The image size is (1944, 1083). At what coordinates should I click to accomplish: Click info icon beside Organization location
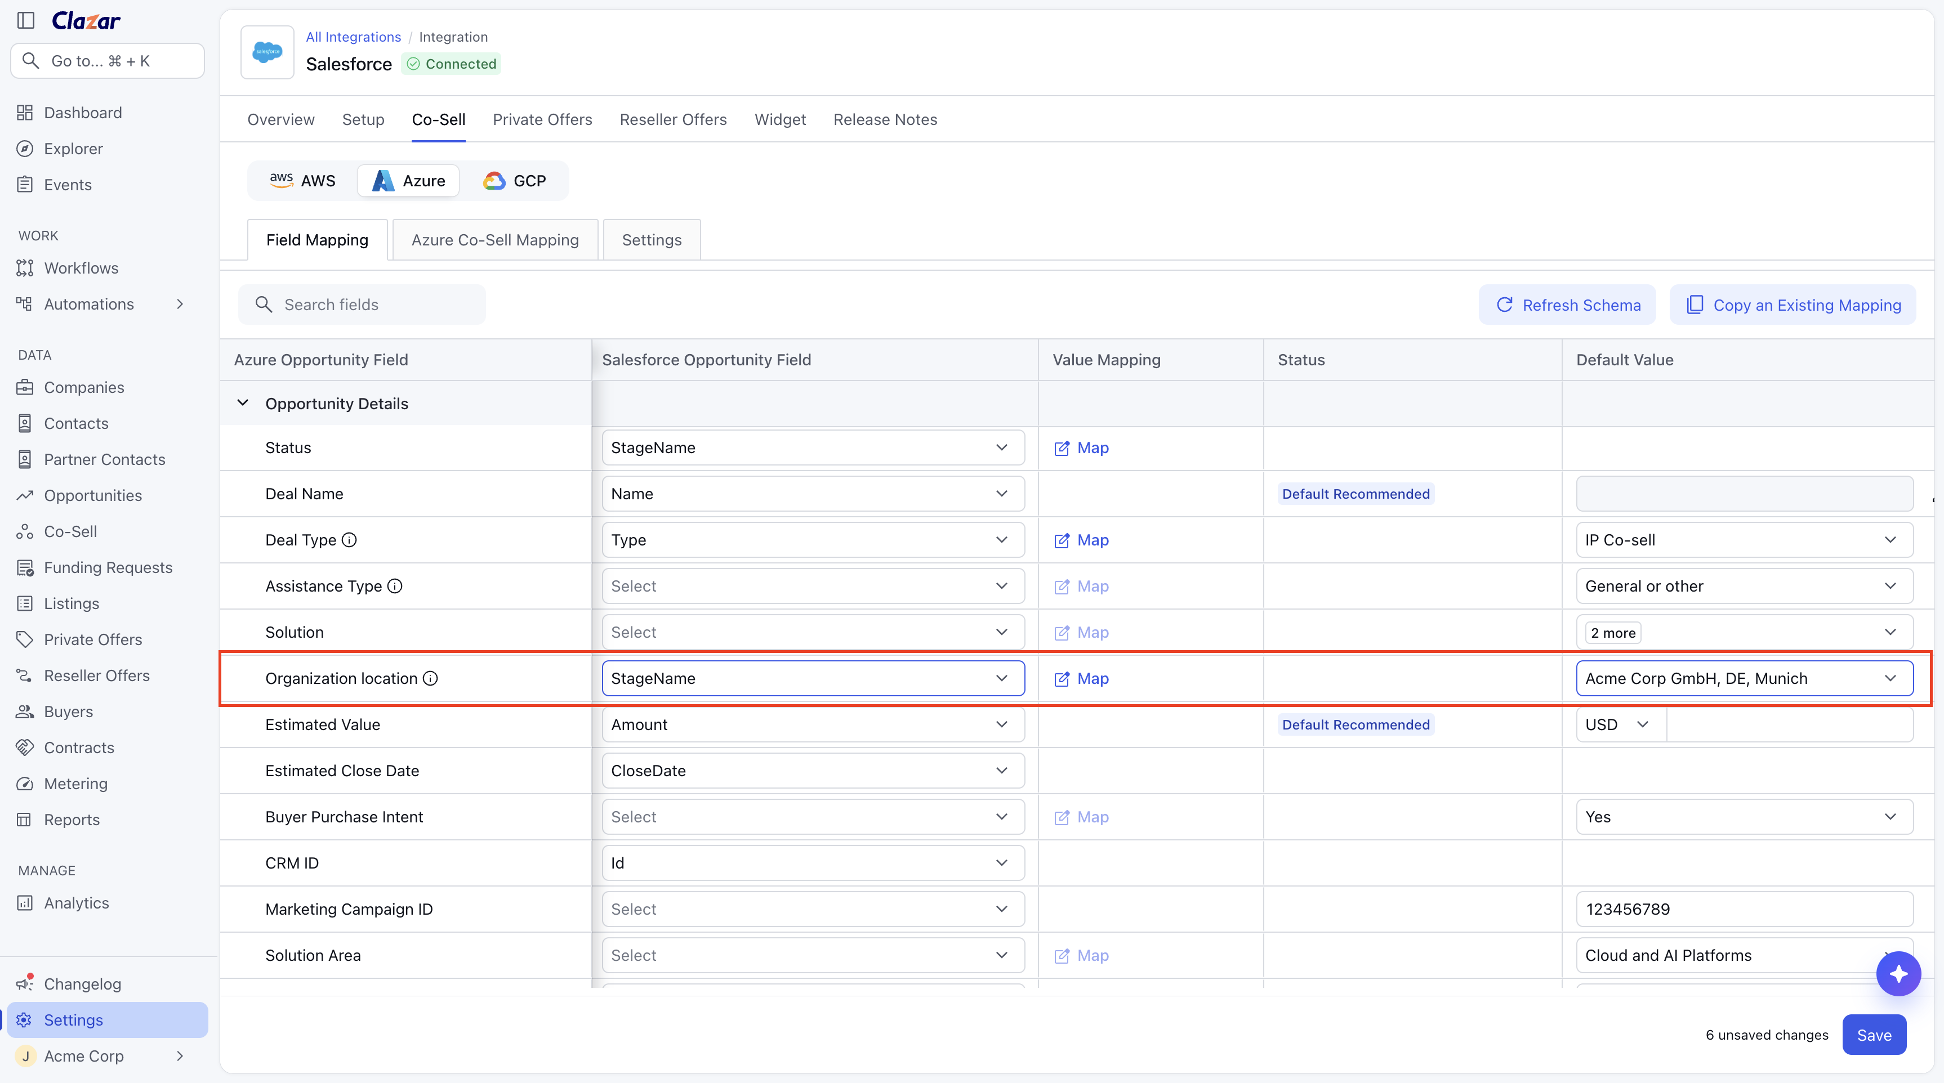(430, 678)
